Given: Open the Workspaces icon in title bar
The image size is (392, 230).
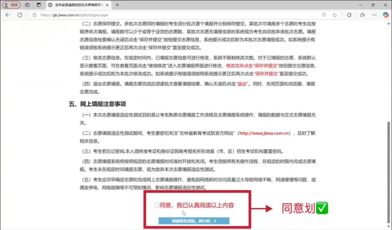Looking at the screenshot, I should pyautogui.click(x=27, y=5).
